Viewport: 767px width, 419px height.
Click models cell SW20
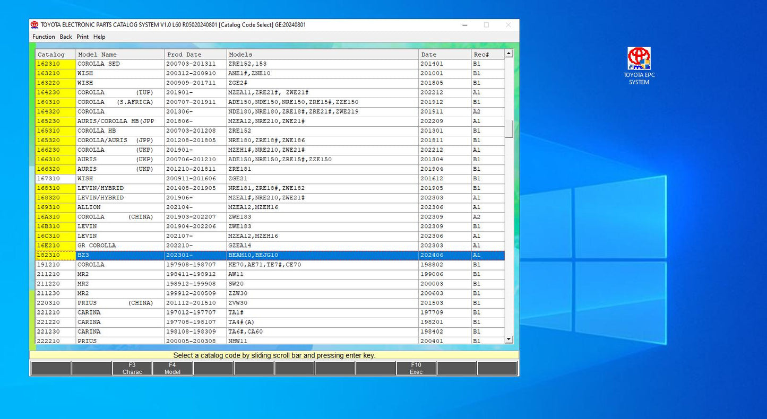[323, 284]
